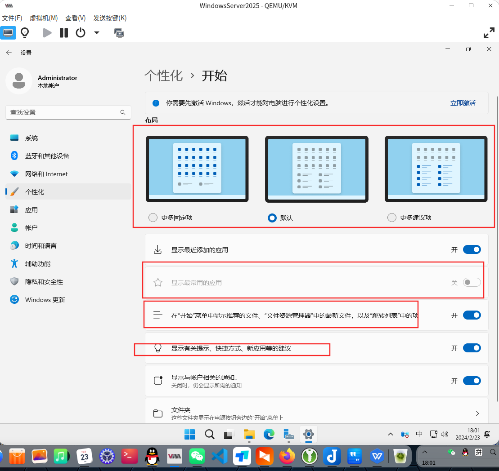This screenshot has height=471, width=499.
Task: Open the terminal icon in the dock
Action: [129, 457]
